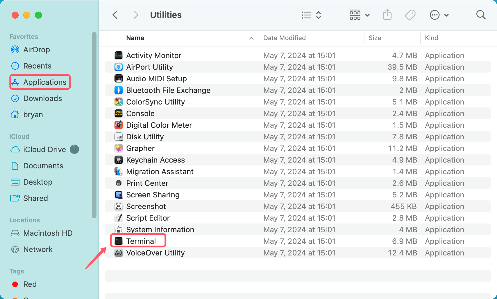Switch to the Date Modified column header
Screen dimensions: 497x299
pos(284,38)
